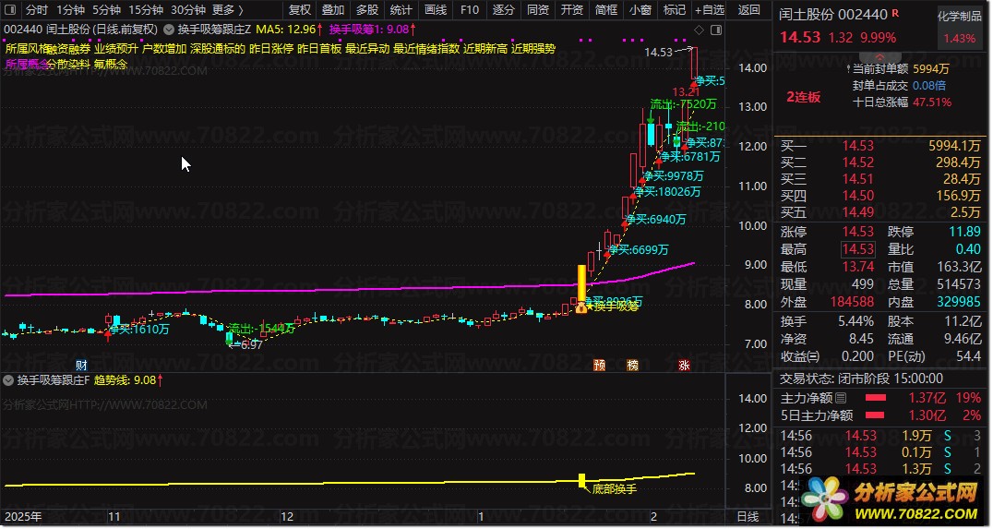Toggle the side panel icon beside diamond

[x=716, y=30]
